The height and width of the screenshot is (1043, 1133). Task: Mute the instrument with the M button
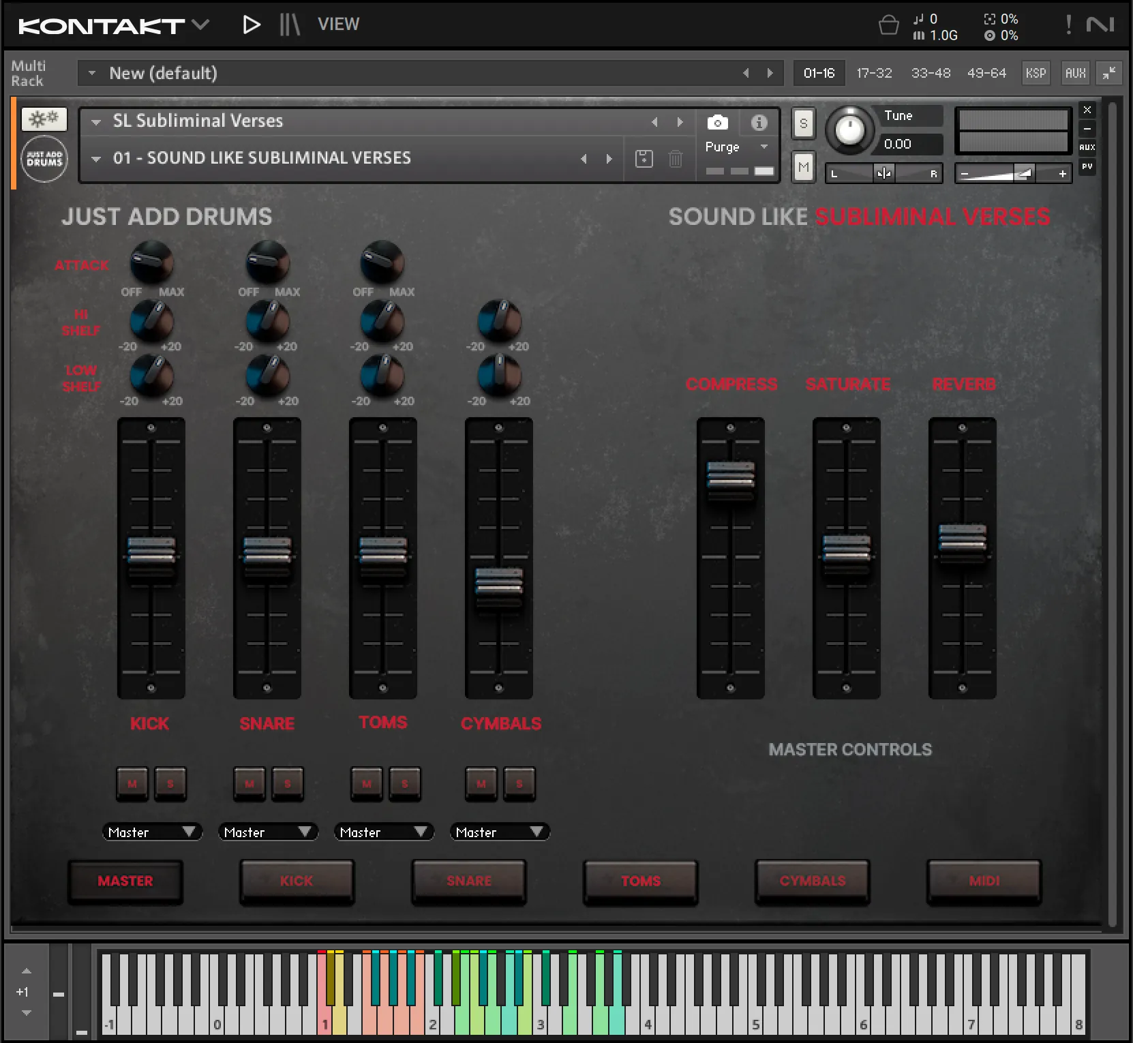[x=803, y=168]
